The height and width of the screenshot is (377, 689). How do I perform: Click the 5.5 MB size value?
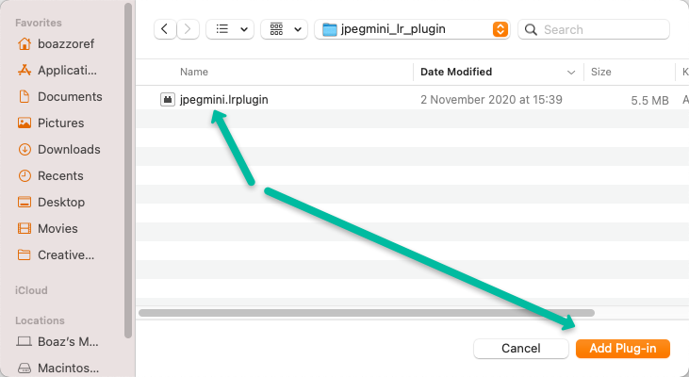(649, 101)
